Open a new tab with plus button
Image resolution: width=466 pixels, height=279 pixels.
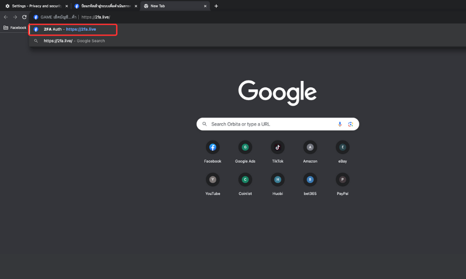[x=216, y=6]
